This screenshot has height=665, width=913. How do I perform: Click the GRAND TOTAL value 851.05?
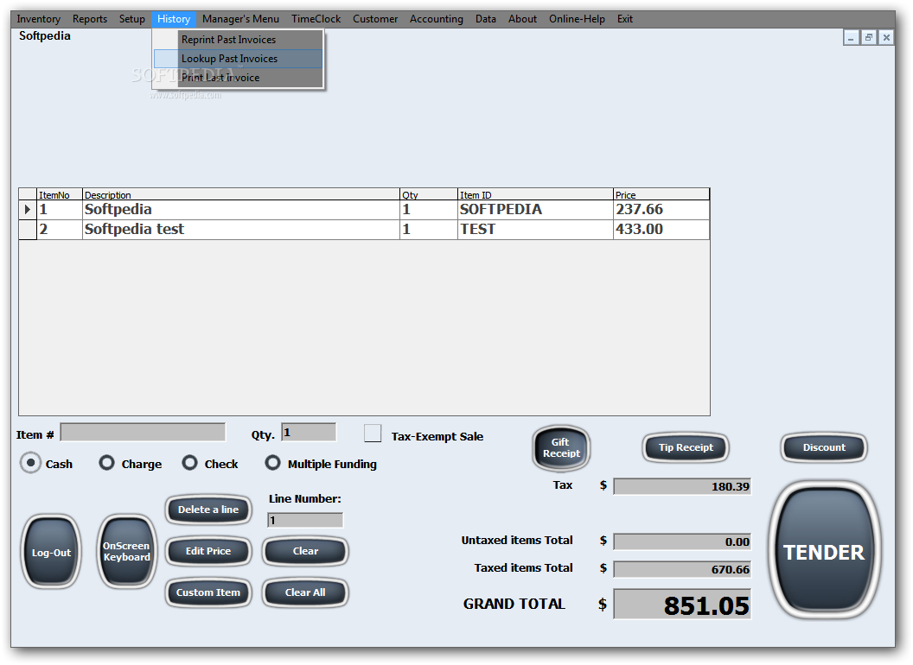click(682, 605)
